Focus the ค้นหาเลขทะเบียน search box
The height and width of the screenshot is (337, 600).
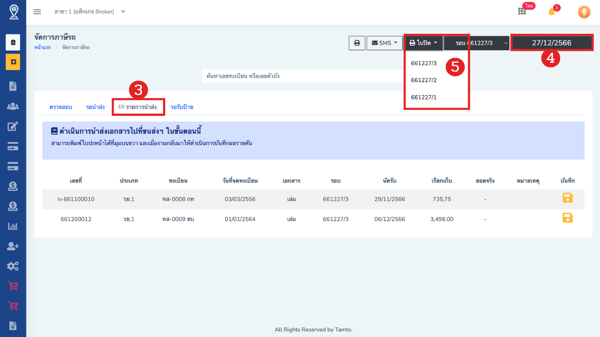[x=303, y=76]
